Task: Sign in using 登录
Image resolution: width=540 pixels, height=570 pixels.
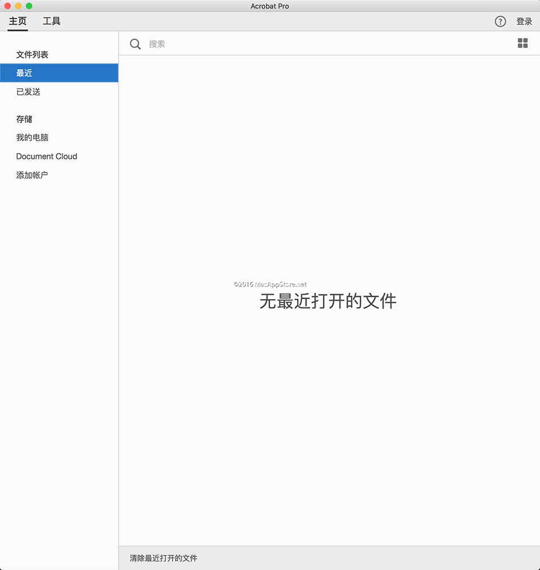Action: coord(524,21)
